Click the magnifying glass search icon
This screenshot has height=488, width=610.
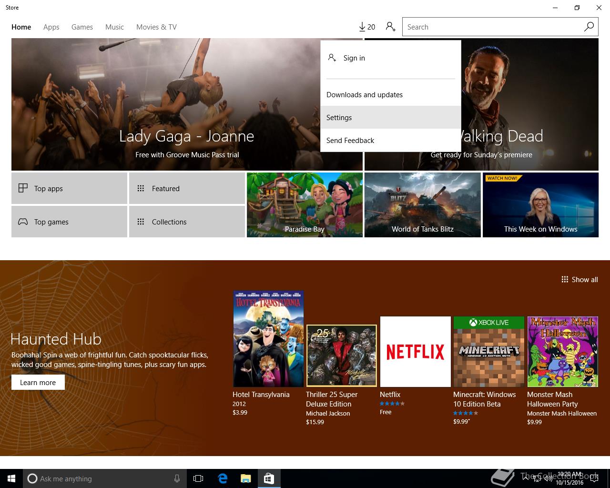[x=589, y=27]
